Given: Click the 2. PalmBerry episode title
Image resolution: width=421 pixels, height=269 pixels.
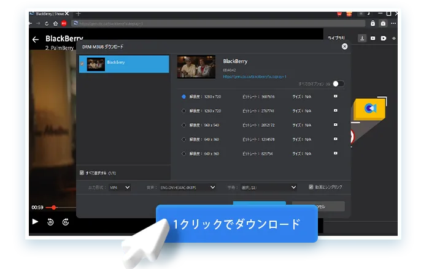Looking at the screenshot, I should pos(60,48).
